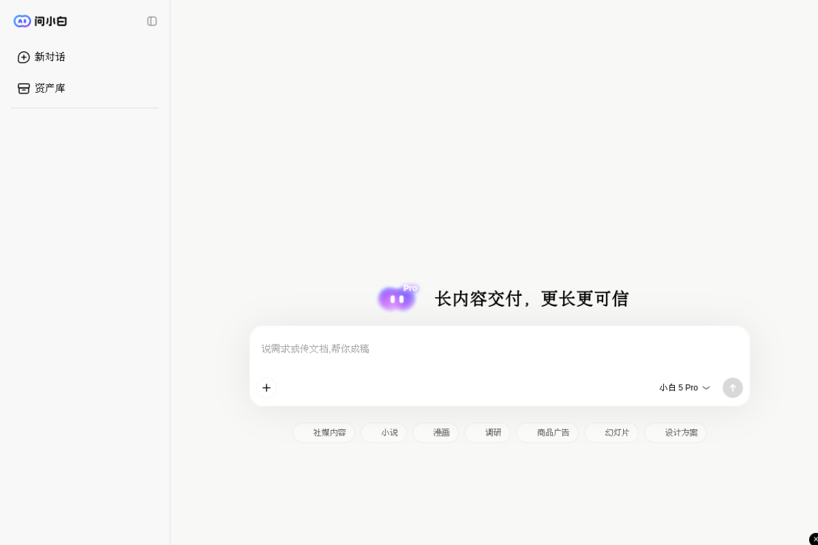Select the 小说 suggestion chip
Viewport: 818px width, 545px height.
pyautogui.click(x=383, y=433)
